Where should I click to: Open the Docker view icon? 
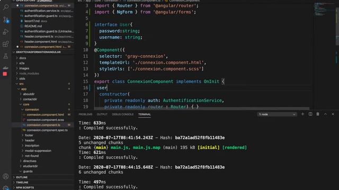6,68
